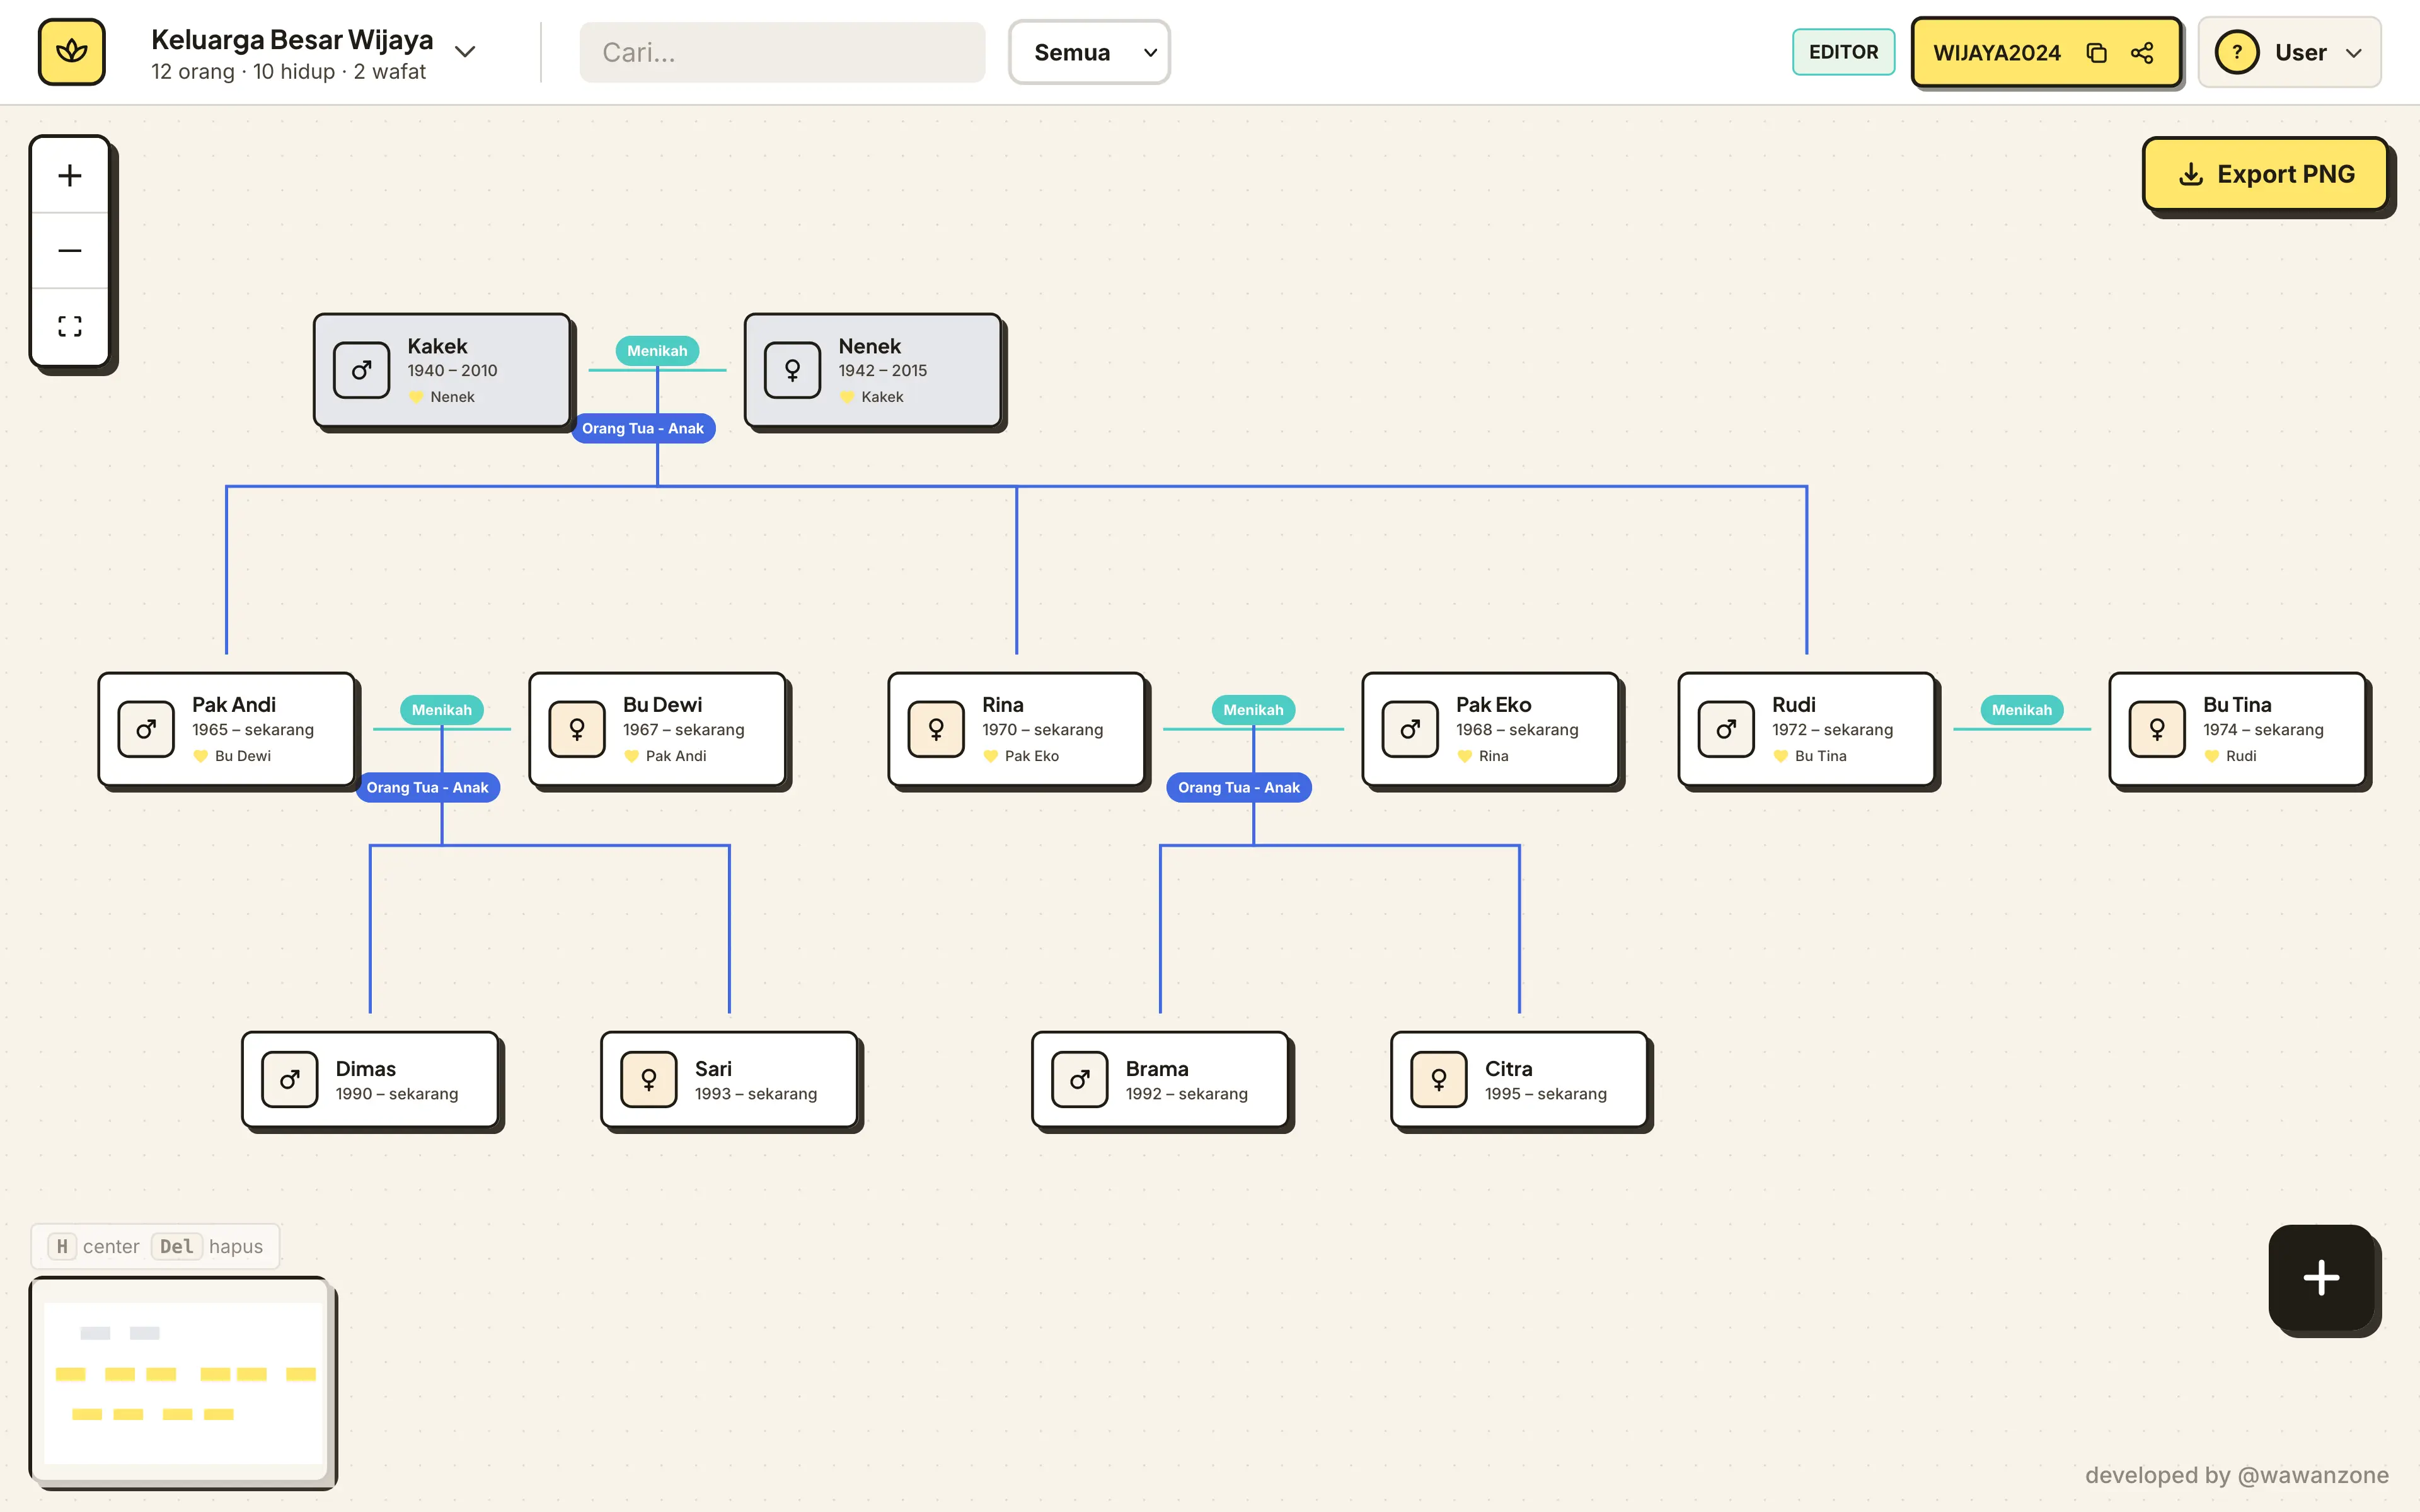Click Pak Andi's male gender icon
Screen dimensions: 2420x1512
coord(146,729)
